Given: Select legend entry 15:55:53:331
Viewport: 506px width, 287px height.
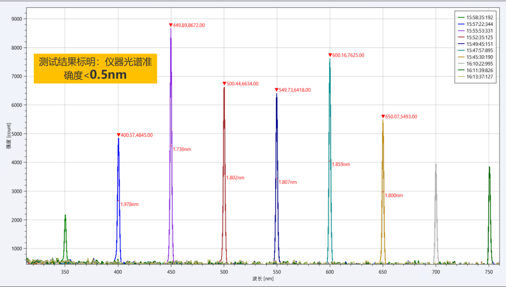Looking at the screenshot, I should point(476,31).
